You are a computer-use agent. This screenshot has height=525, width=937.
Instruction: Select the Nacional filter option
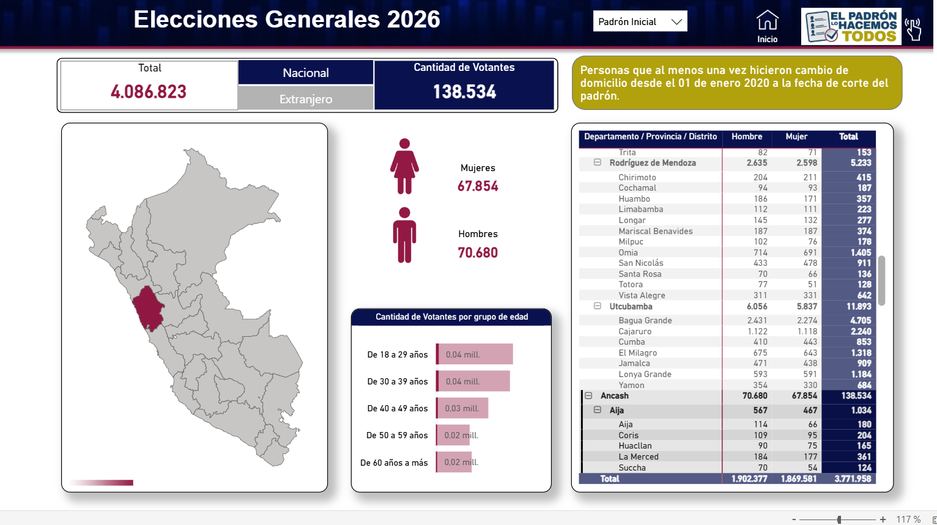click(306, 73)
